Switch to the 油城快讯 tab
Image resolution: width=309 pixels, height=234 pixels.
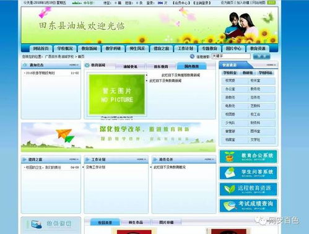130,66
